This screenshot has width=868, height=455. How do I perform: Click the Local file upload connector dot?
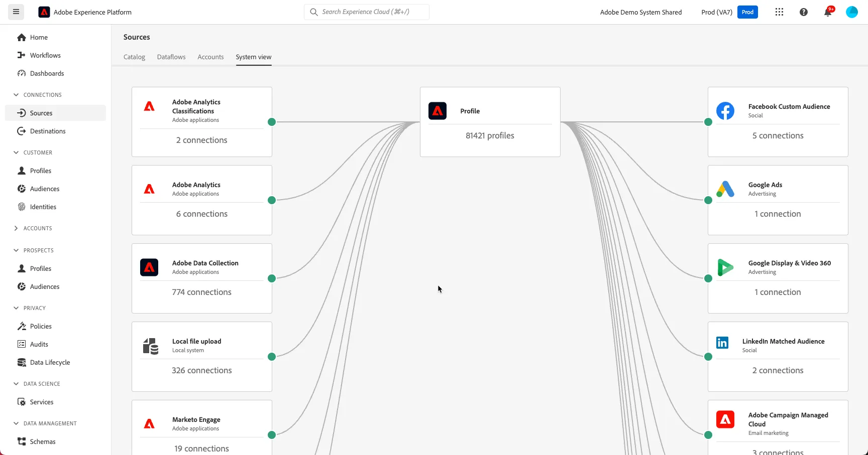272,357
